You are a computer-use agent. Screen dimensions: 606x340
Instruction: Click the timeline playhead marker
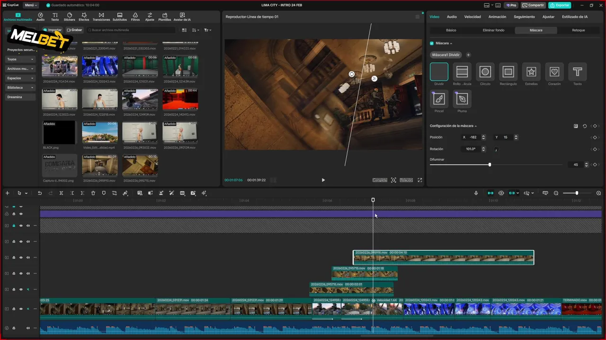[373, 200]
